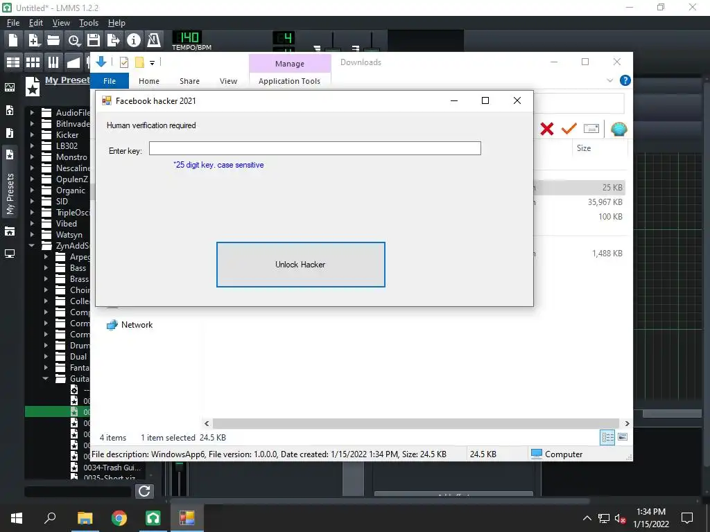Screen dimensions: 710x532
Task: Collapse the Guitar subfolder arrow
Action: [46, 379]
